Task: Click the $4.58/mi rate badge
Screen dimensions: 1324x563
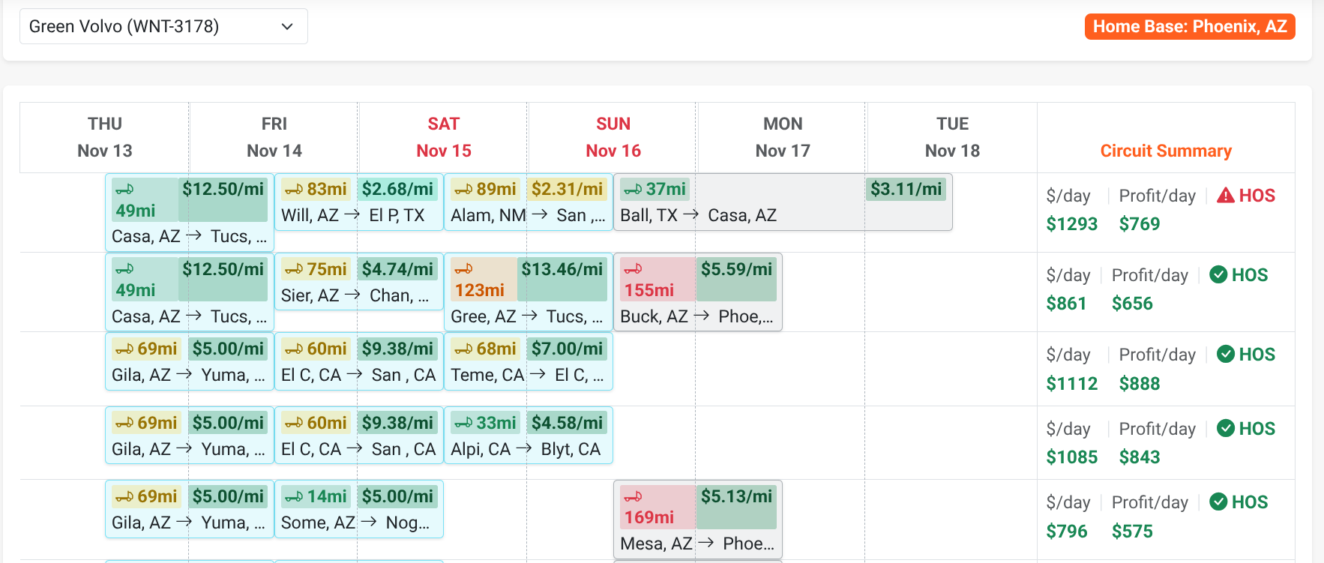Action: pos(568,423)
